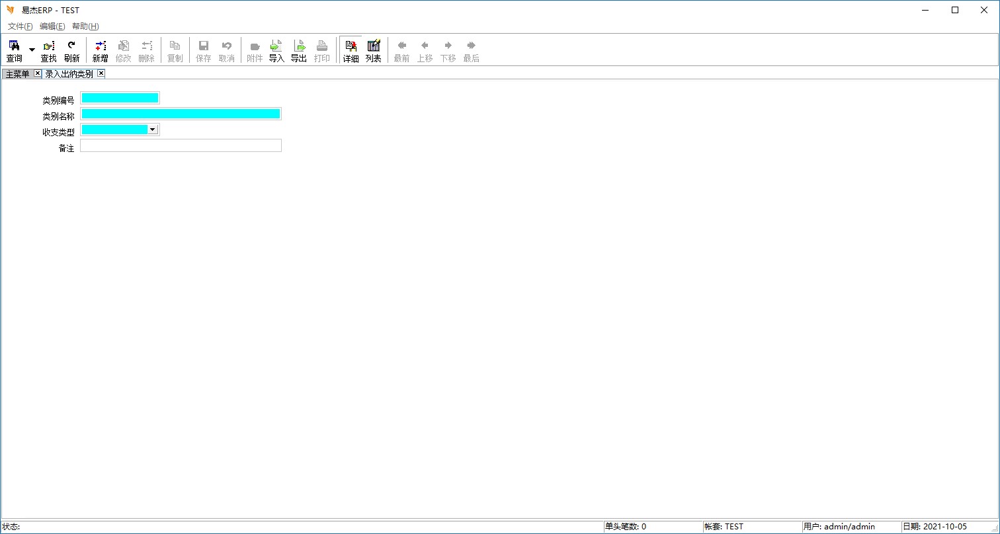Open the 查找 (Find) tool
Viewport: 1000px width, 534px height.
[x=48, y=51]
